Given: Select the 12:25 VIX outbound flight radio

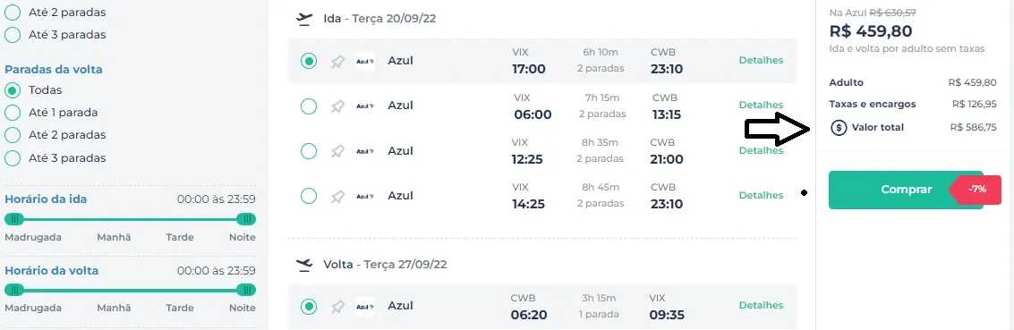Looking at the screenshot, I should pos(309,151).
